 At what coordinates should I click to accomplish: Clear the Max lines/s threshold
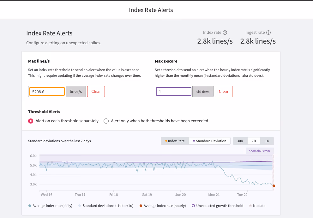coord(96,91)
